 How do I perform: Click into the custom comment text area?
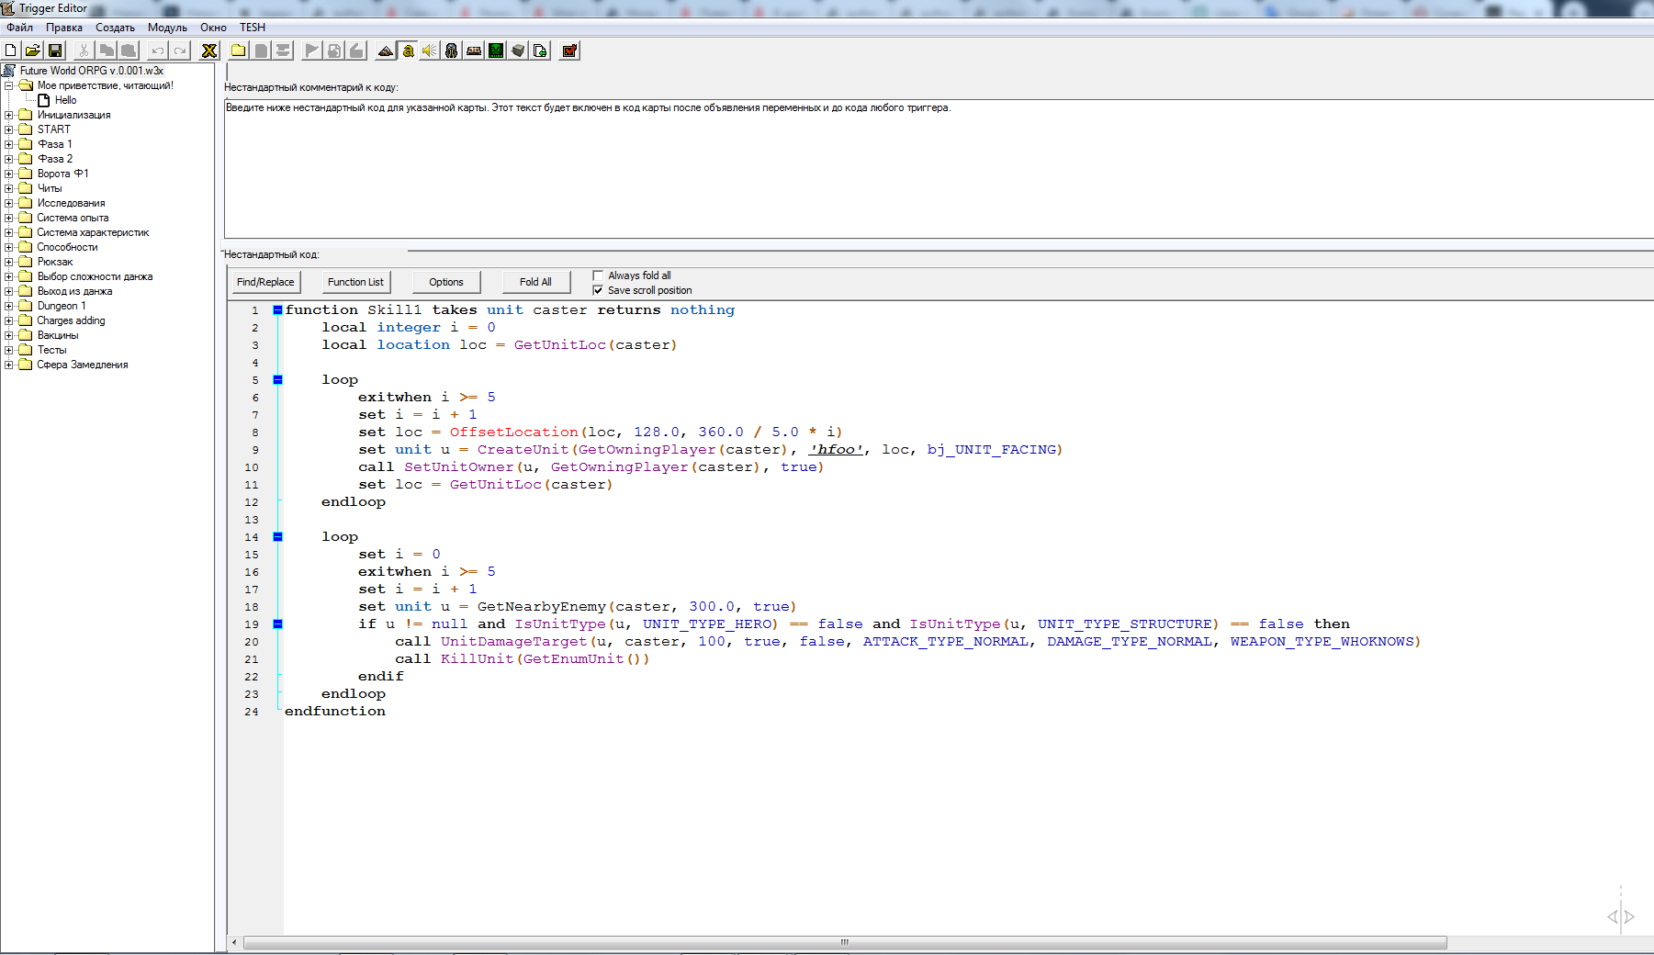coord(939,169)
